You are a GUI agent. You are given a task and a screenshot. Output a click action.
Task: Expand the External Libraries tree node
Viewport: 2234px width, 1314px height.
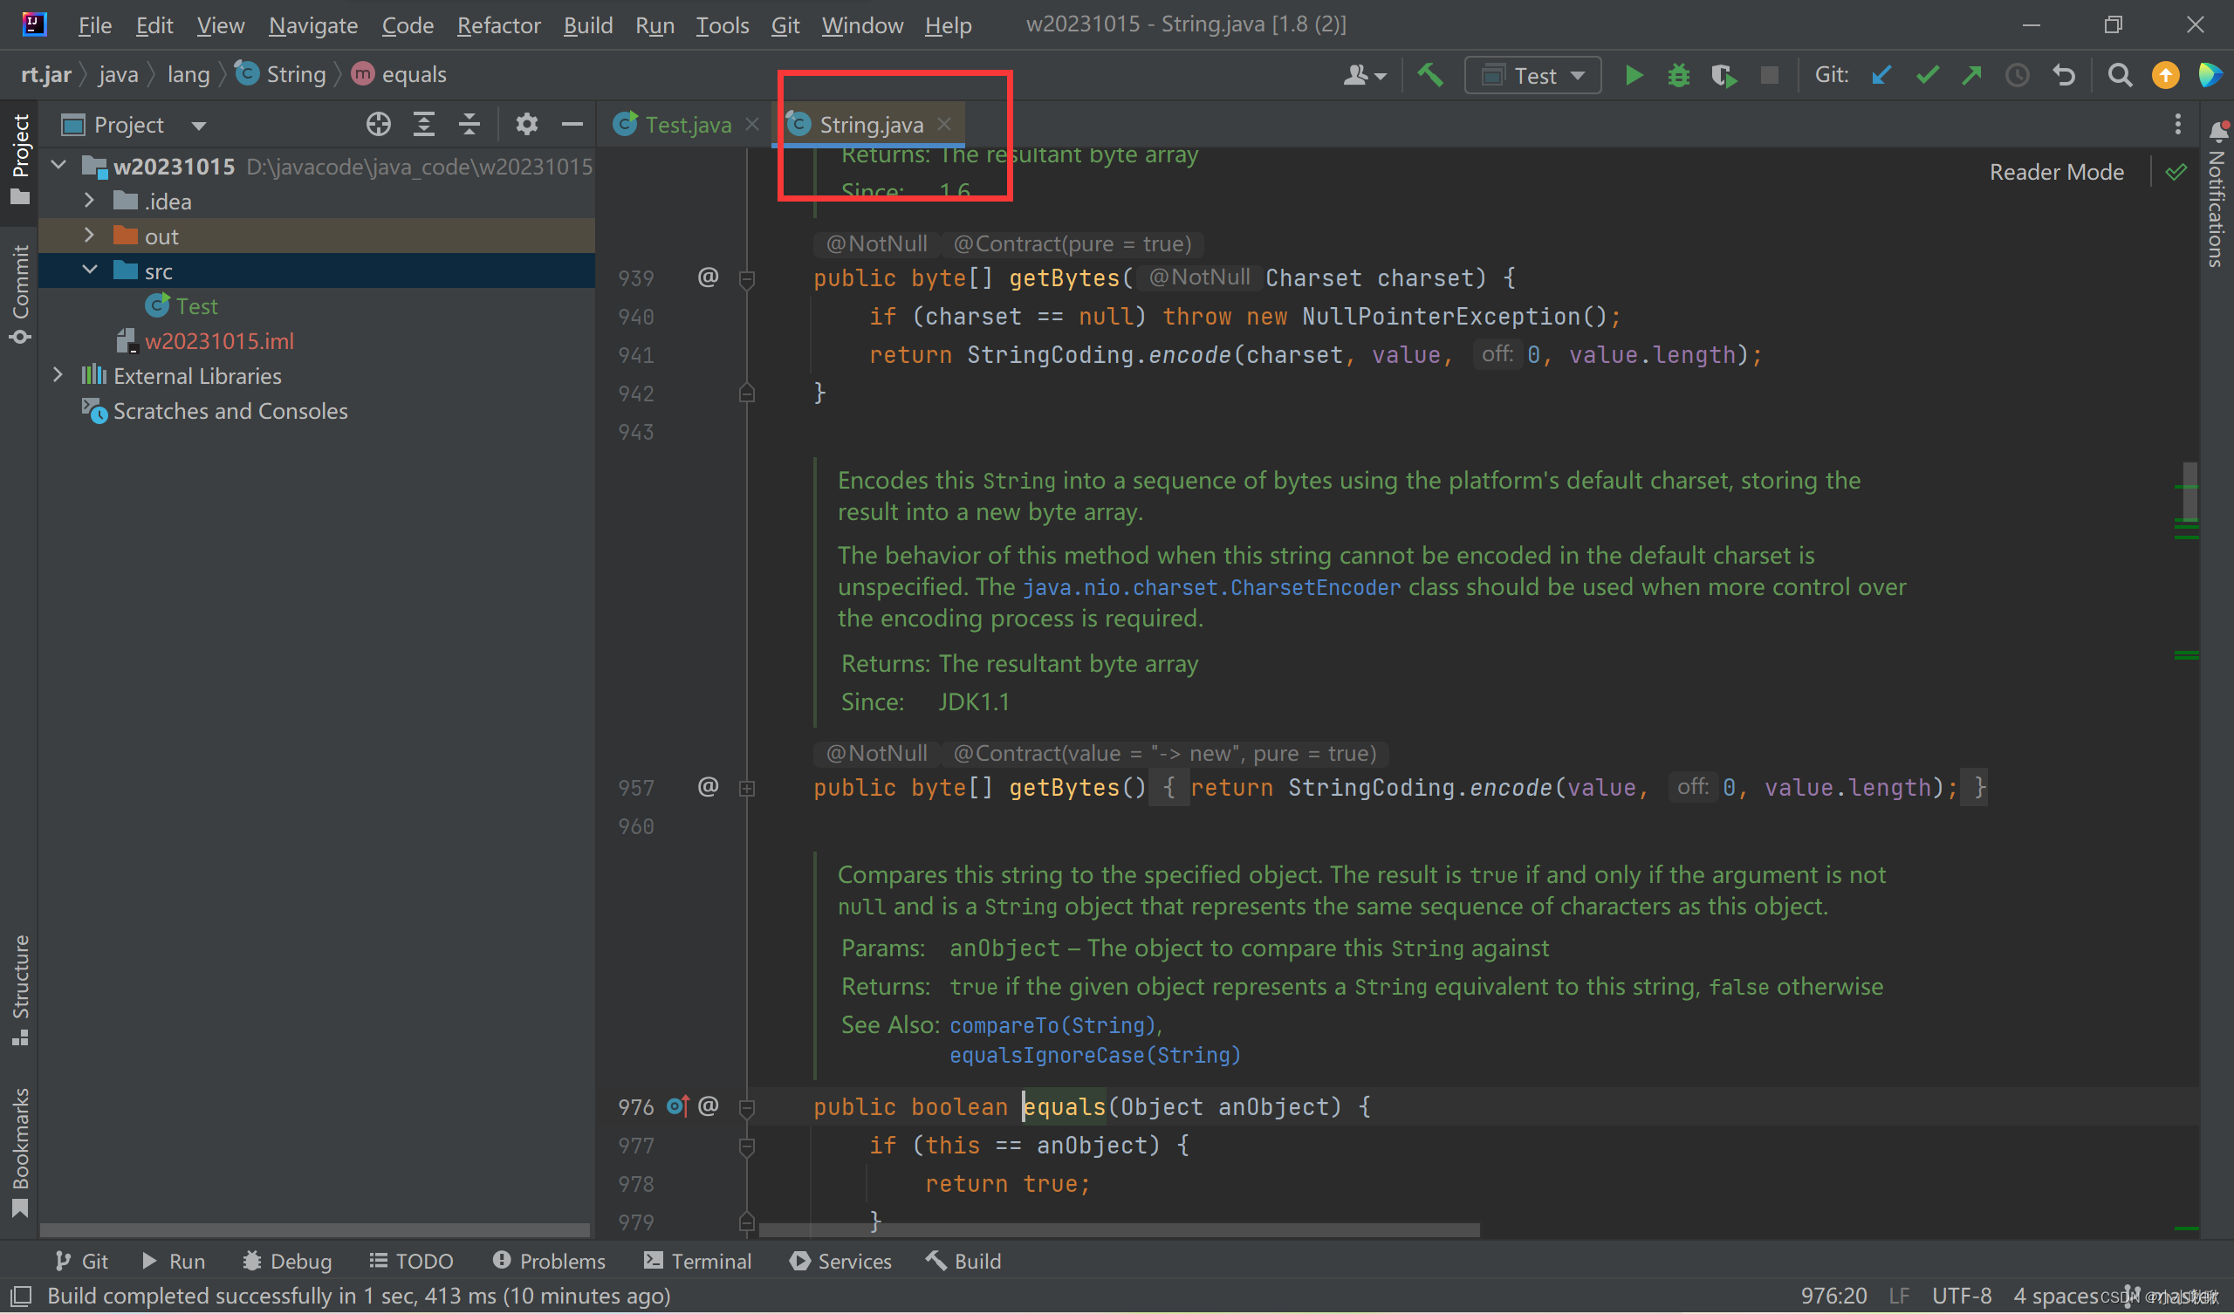tap(58, 376)
